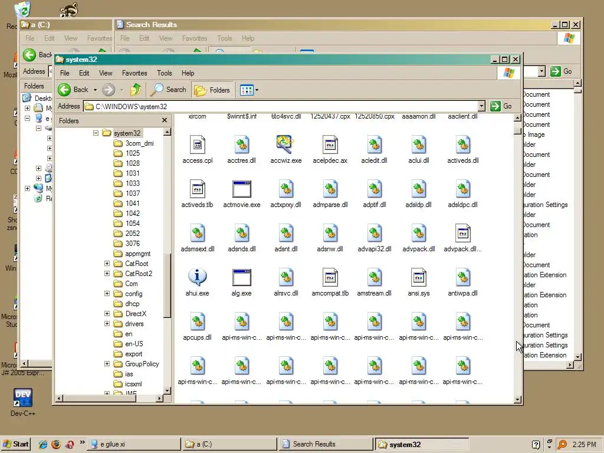Select the adsldpc.dll file icon
This screenshot has height=453, width=604.
click(462, 189)
